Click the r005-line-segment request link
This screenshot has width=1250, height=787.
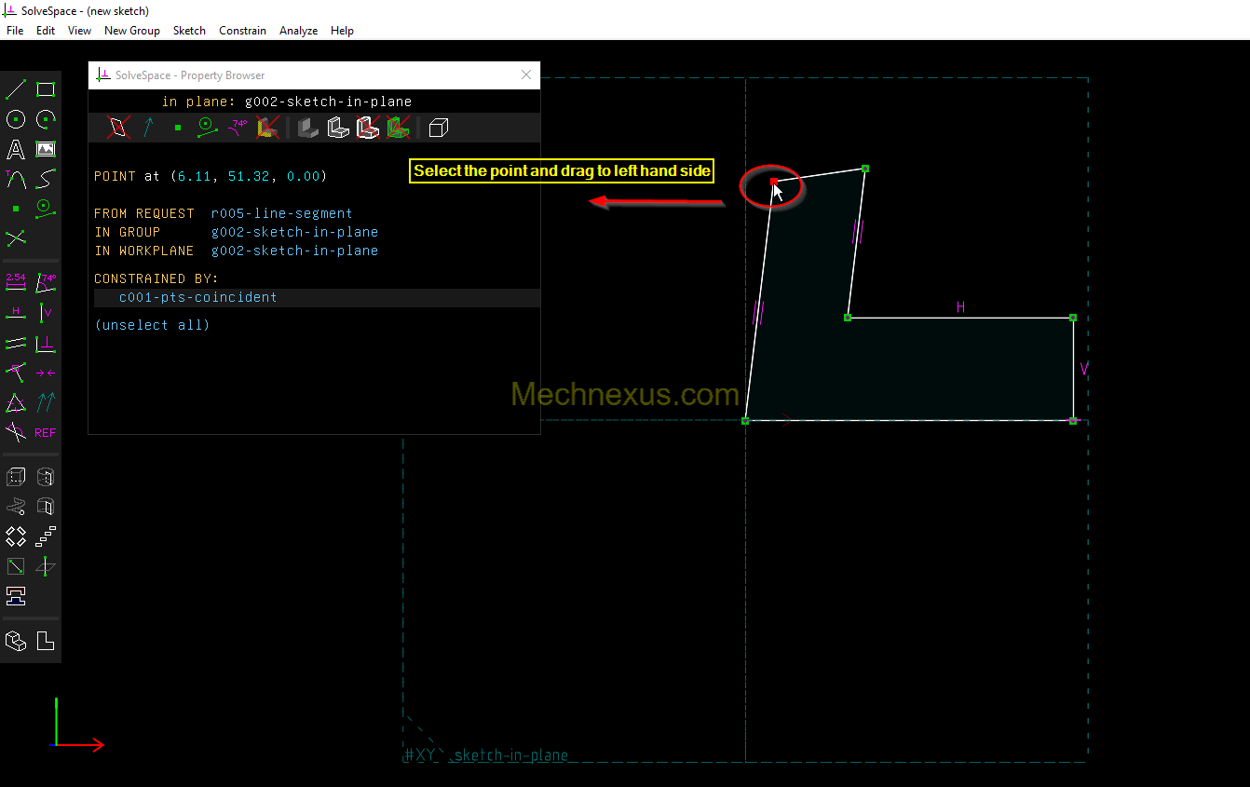tap(281, 213)
